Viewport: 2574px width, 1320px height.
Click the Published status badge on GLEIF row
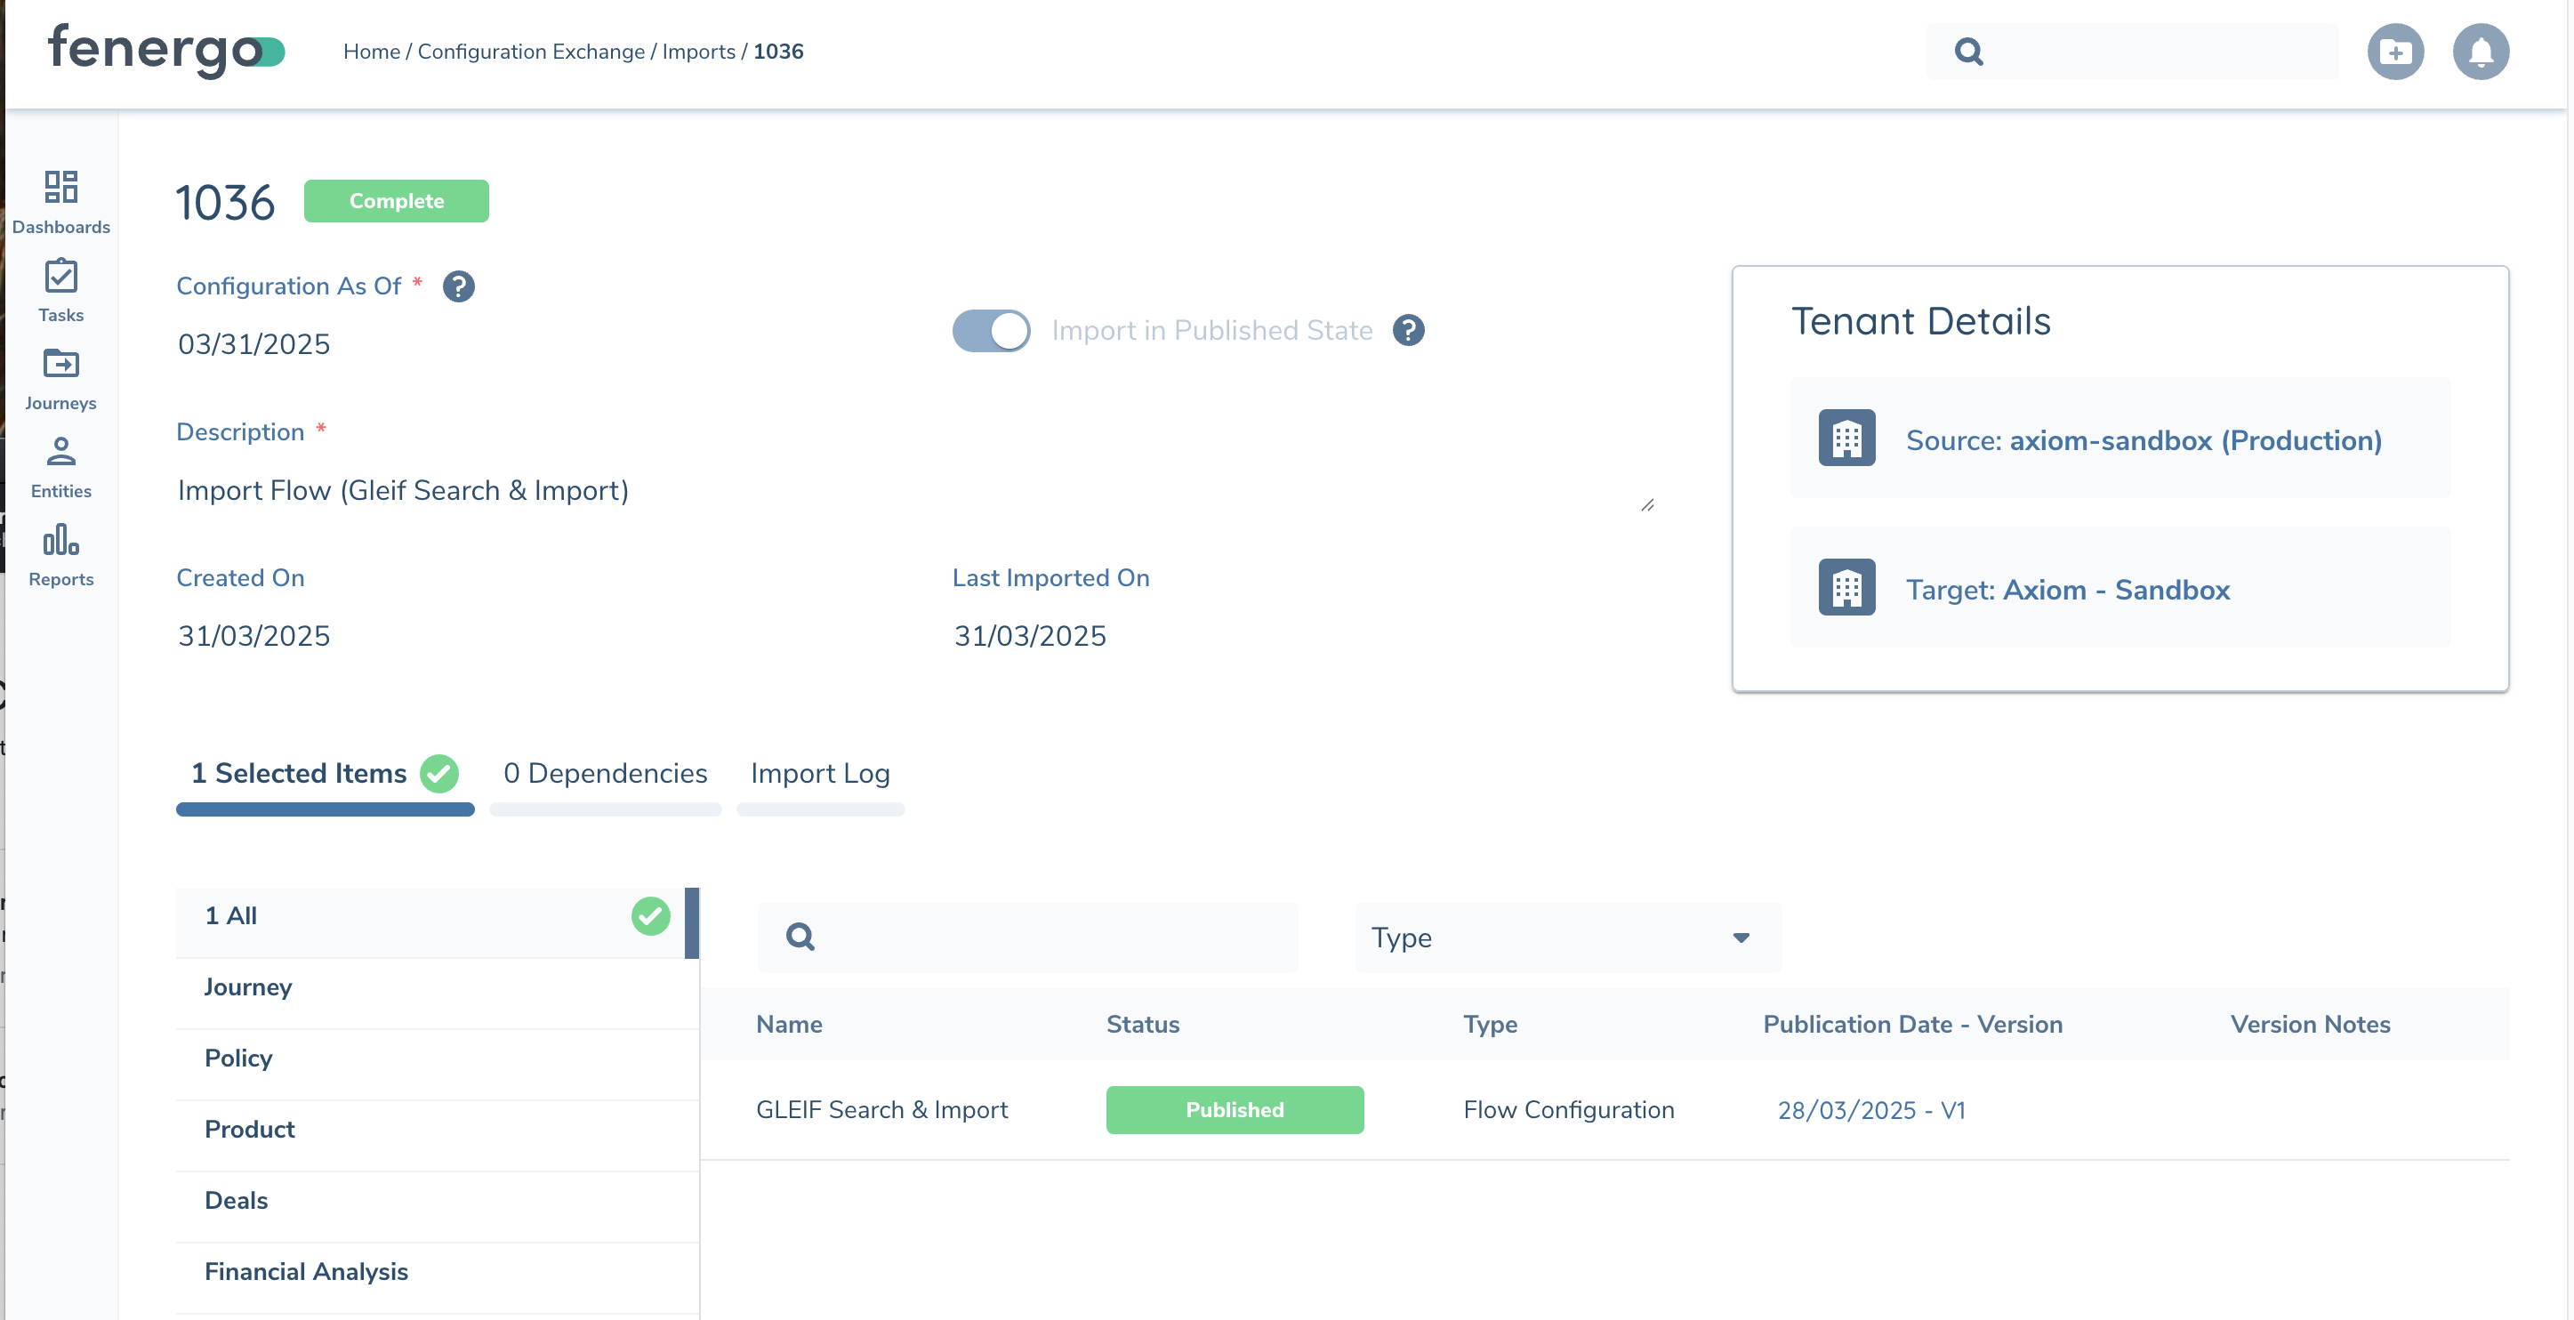[x=1234, y=1109]
